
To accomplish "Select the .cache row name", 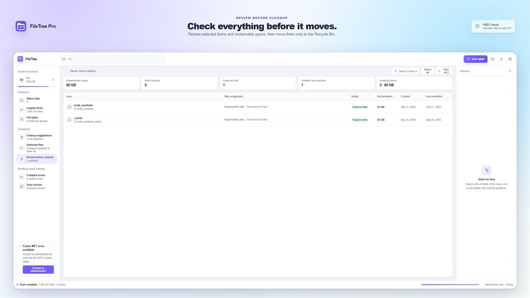I will click(78, 118).
